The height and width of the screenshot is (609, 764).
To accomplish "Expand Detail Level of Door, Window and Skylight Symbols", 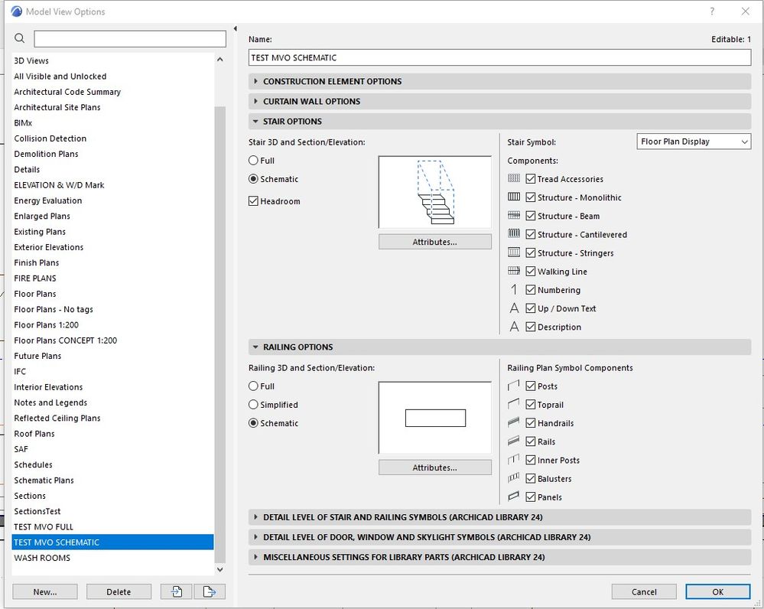I will tap(499, 537).
